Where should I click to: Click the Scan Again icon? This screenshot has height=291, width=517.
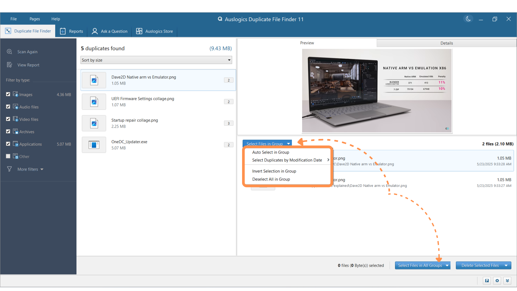tap(9, 51)
